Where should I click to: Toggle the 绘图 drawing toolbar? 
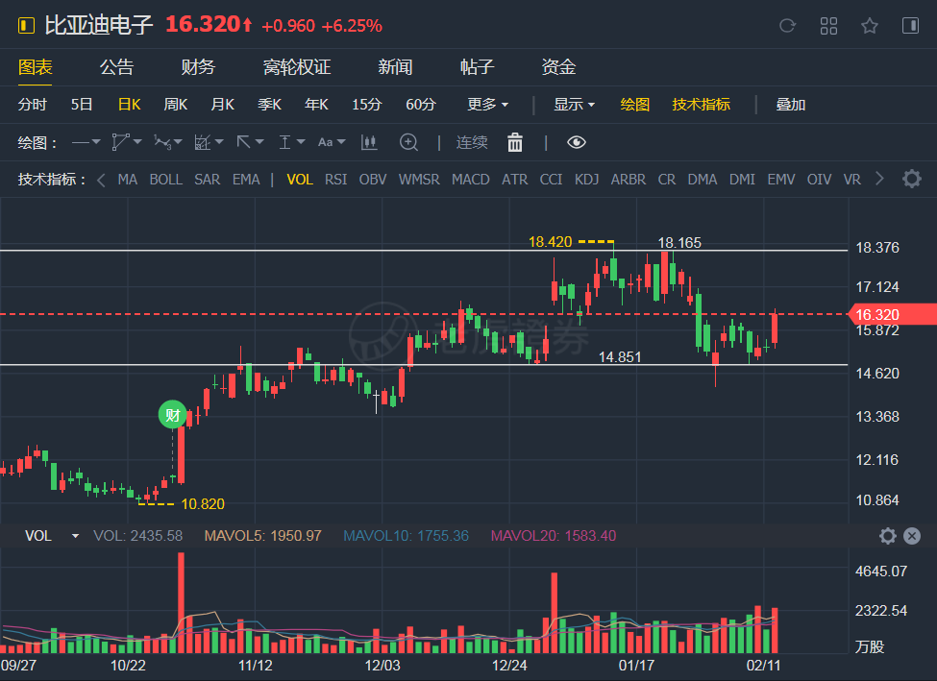(634, 105)
